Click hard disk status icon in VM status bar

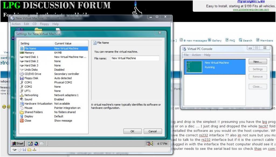(x=15, y=150)
